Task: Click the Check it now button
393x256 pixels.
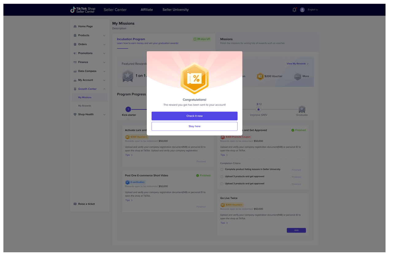Action: tap(194, 116)
